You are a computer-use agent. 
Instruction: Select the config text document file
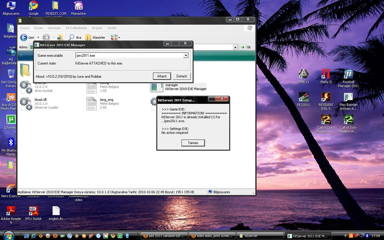103,87
